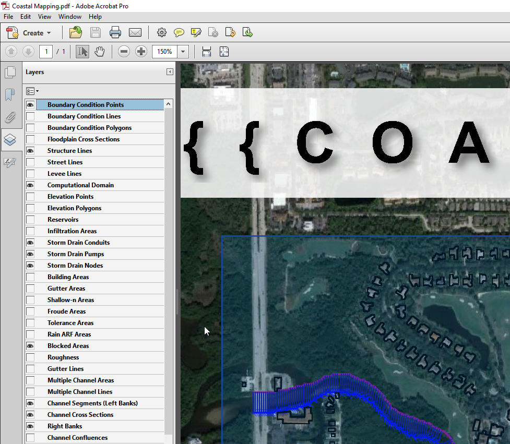Open the View menu
510x444 pixels.
click(x=44, y=17)
